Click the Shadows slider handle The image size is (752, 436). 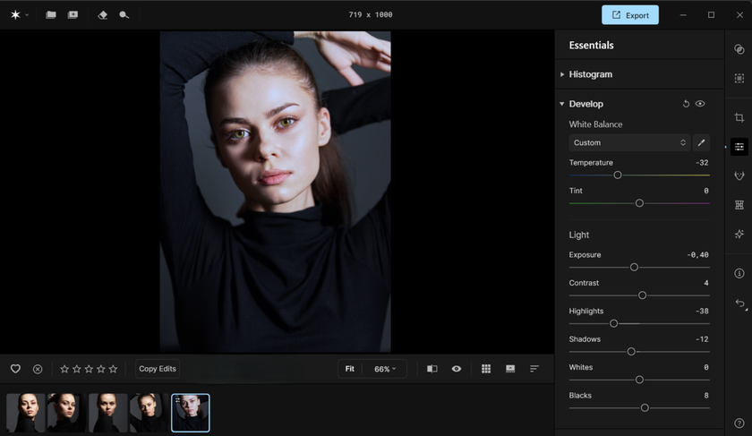tap(631, 352)
